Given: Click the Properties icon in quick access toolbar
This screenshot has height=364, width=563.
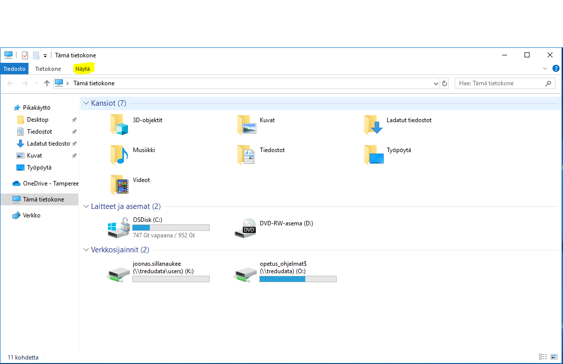Looking at the screenshot, I should pos(25,55).
